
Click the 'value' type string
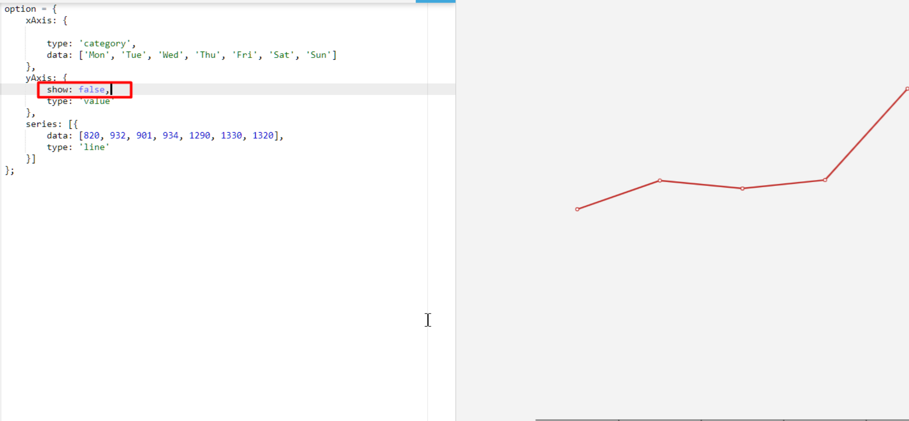pos(97,101)
